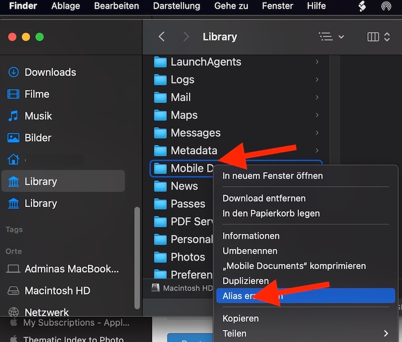
Task: Click the lightning bolt menu bar icon
Action: click(362, 6)
